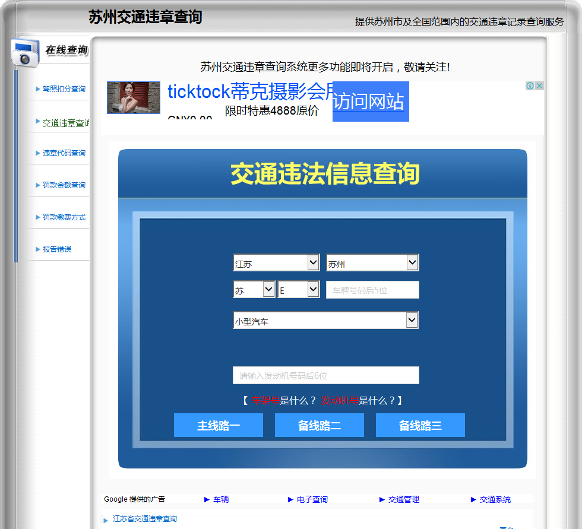Click the 访问网站 ad button
This screenshot has width=582, height=529.
pyautogui.click(x=371, y=102)
